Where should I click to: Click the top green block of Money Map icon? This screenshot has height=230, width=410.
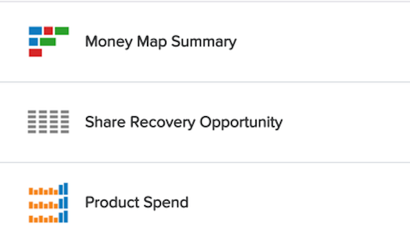[x=62, y=30]
